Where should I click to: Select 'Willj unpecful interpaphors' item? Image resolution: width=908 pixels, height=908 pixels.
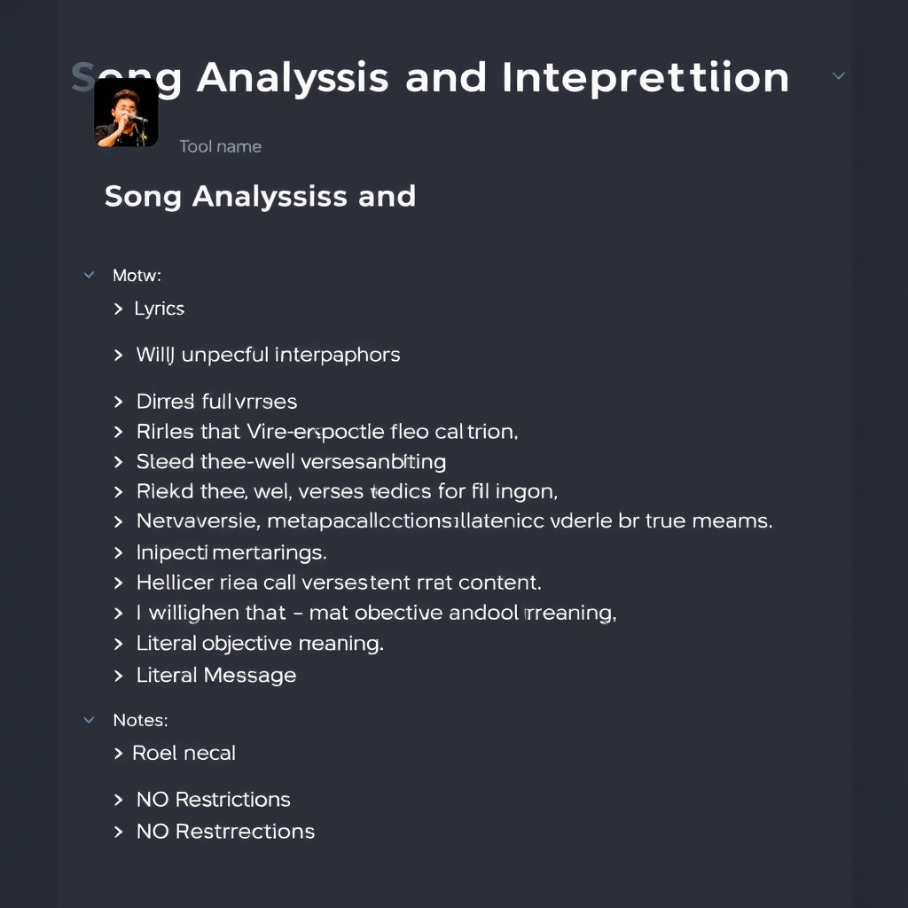click(268, 354)
